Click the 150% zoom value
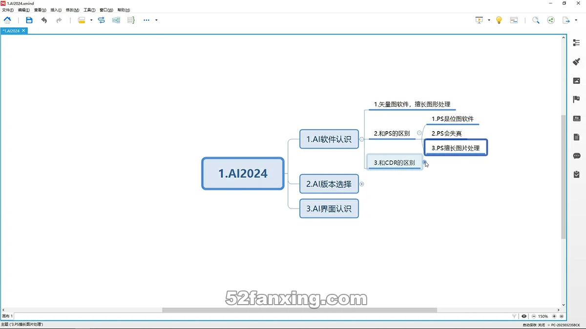The width and height of the screenshot is (586, 329). (x=544, y=316)
